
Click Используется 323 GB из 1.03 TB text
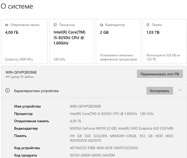pos(163,57)
